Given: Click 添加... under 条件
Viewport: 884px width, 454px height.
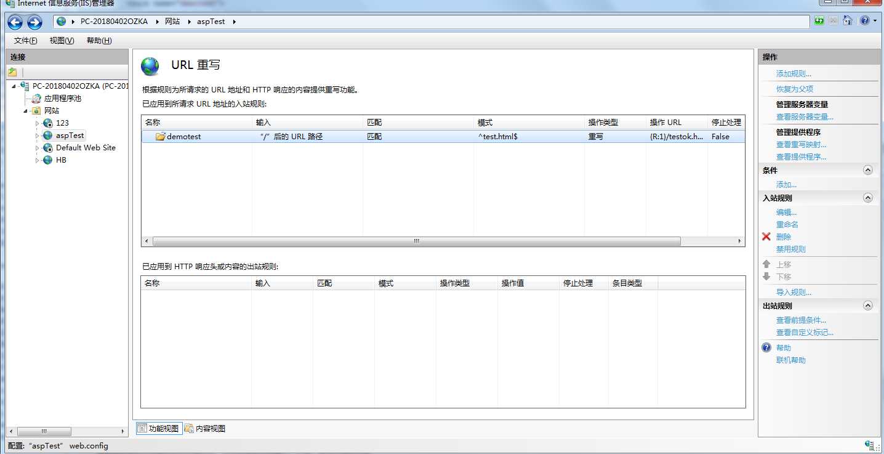Looking at the screenshot, I should click(x=786, y=185).
